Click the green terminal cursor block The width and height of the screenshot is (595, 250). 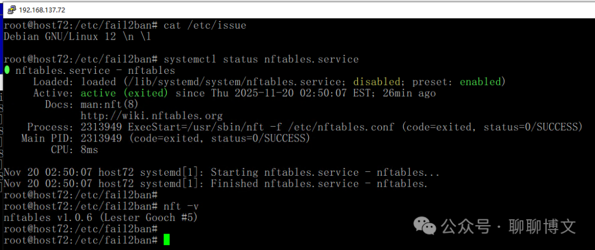167,240
